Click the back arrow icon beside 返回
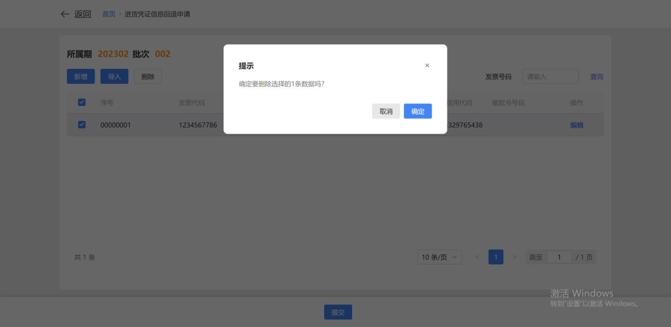The image size is (671, 327). [65, 14]
